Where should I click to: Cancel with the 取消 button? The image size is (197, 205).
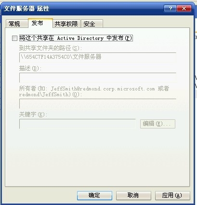click(133, 195)
